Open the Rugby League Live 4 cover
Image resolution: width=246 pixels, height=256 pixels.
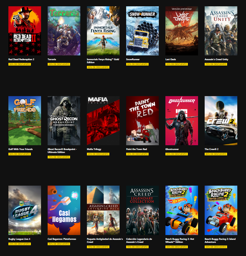(x=25, y=210)
